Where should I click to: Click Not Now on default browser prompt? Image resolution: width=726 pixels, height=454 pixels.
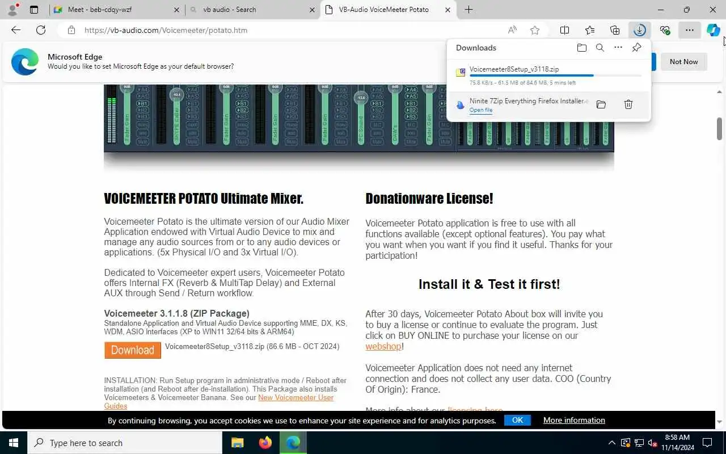[683, 61]
